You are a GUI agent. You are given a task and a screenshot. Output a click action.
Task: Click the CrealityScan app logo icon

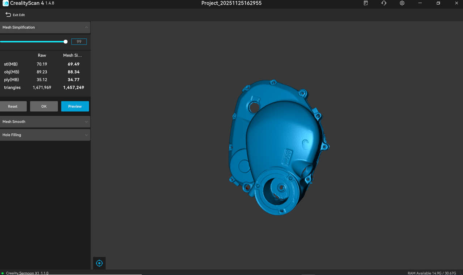click(x=5, y=3)
